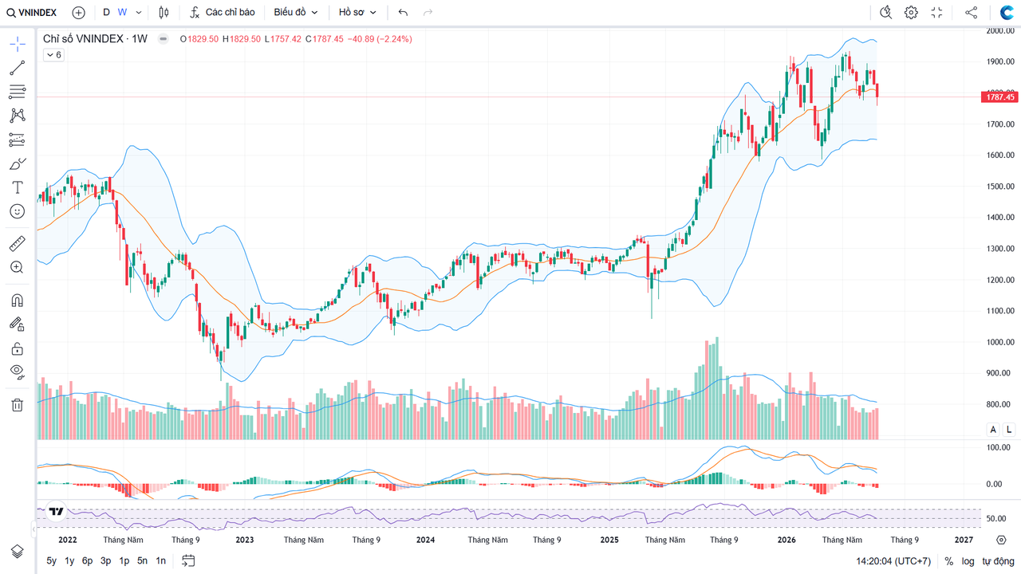Open Các chỉ báo indicators
This screenshot has width=1021, height=574.
point(223,13)
